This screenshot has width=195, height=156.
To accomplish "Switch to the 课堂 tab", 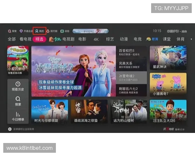I will pyautogui.click(x=167, y=39).
